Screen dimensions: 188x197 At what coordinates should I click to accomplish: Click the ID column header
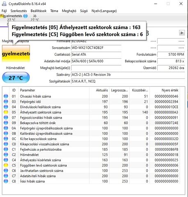tap(14, 90)
